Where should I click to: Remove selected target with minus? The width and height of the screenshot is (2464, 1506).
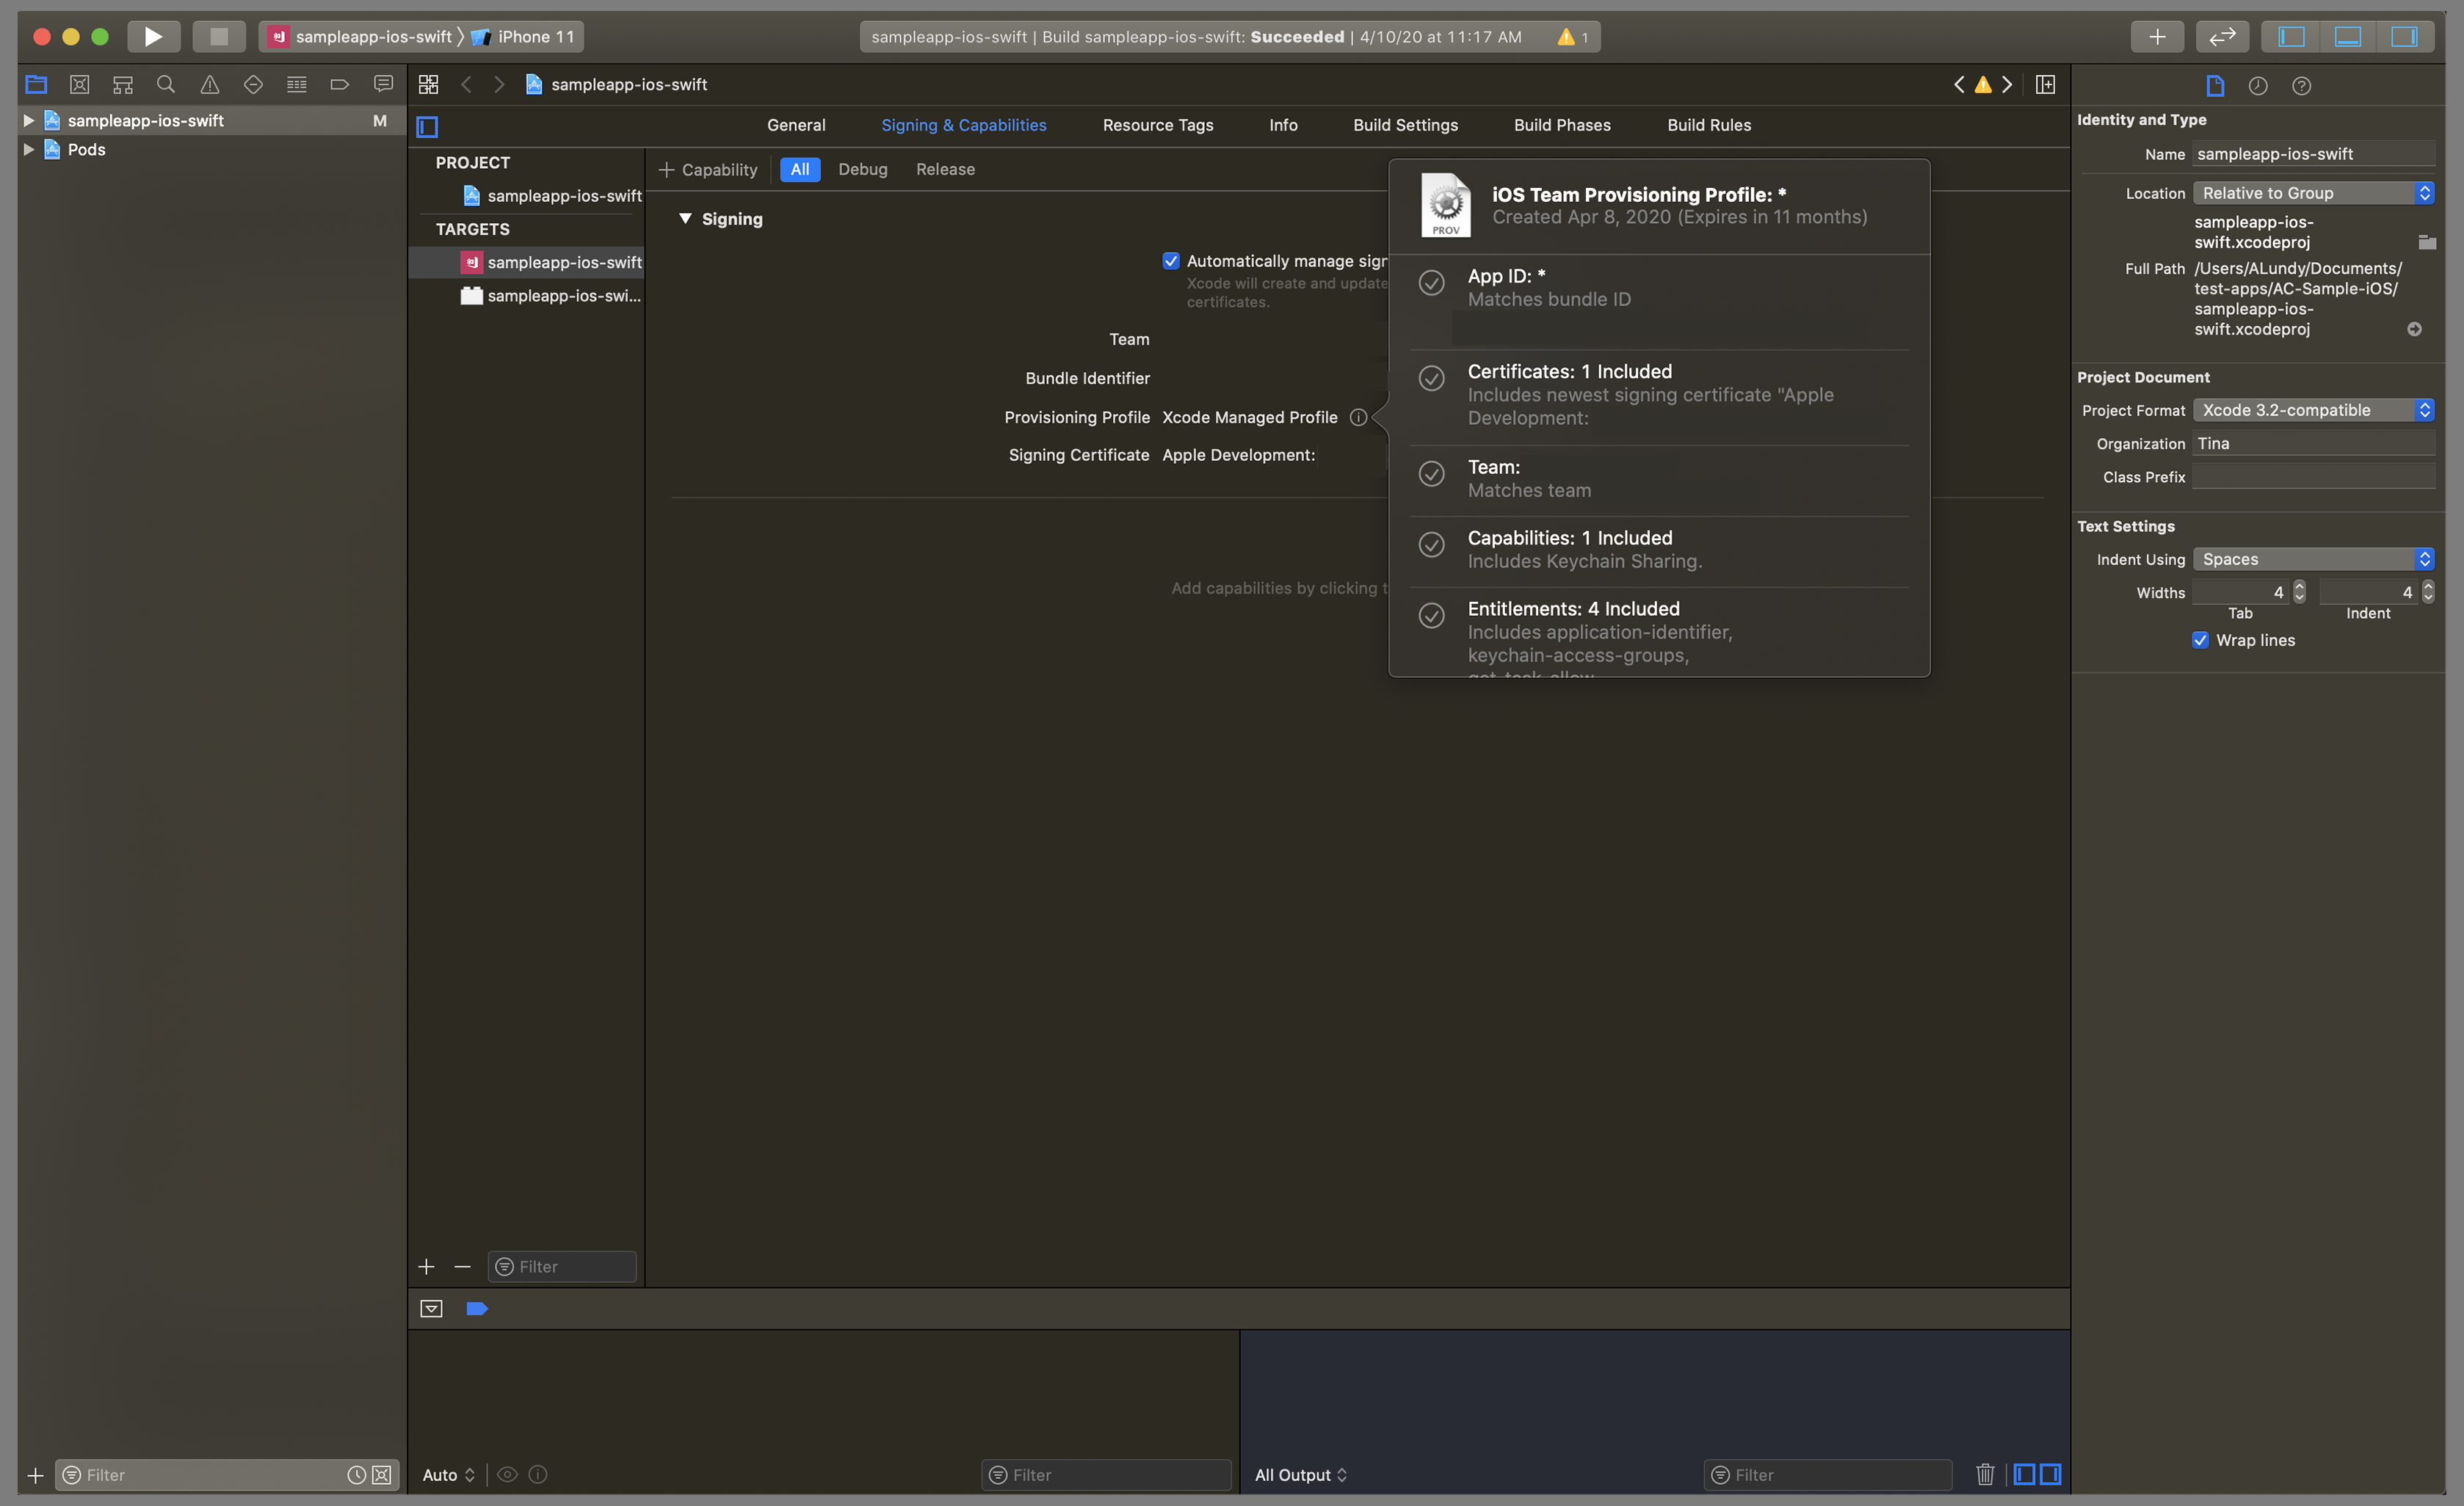click(x=462, y=1266)
